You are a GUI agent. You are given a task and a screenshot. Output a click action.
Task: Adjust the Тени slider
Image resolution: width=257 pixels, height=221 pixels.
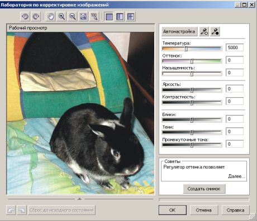192,132
